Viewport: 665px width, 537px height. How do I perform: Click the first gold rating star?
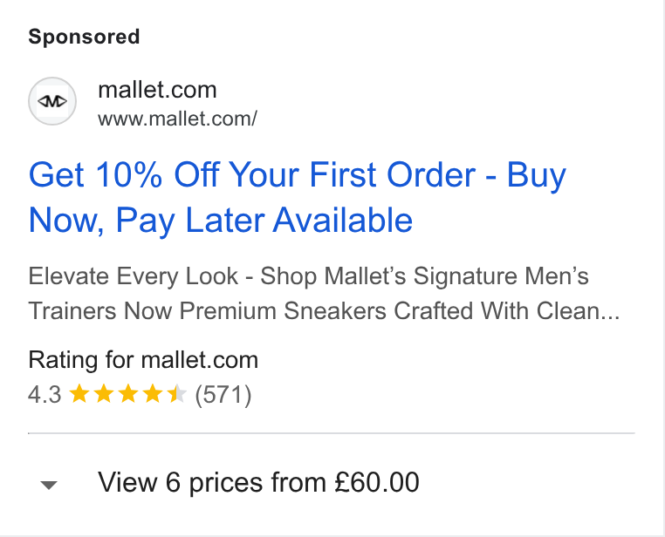click(79, 394)
